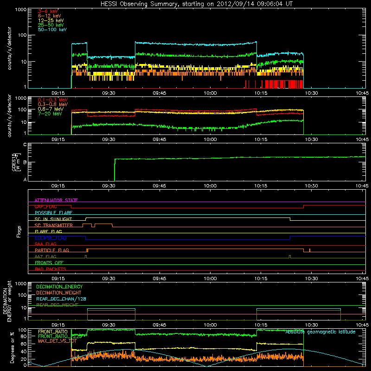371x371 pixels.
Task: Click 10:15 tick label below keV panel
Action: point(261,93)
